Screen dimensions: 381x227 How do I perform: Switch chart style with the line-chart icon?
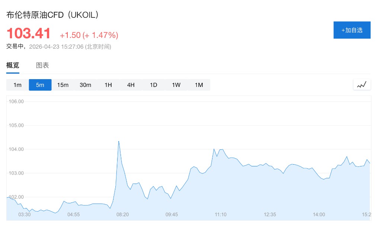tap(362, 85)
